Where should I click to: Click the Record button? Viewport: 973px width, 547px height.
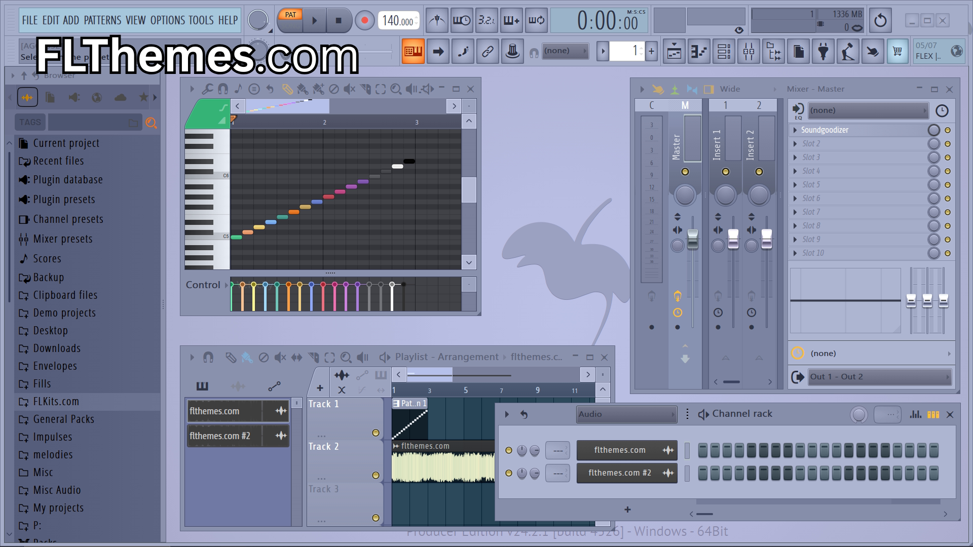point(364,21)
